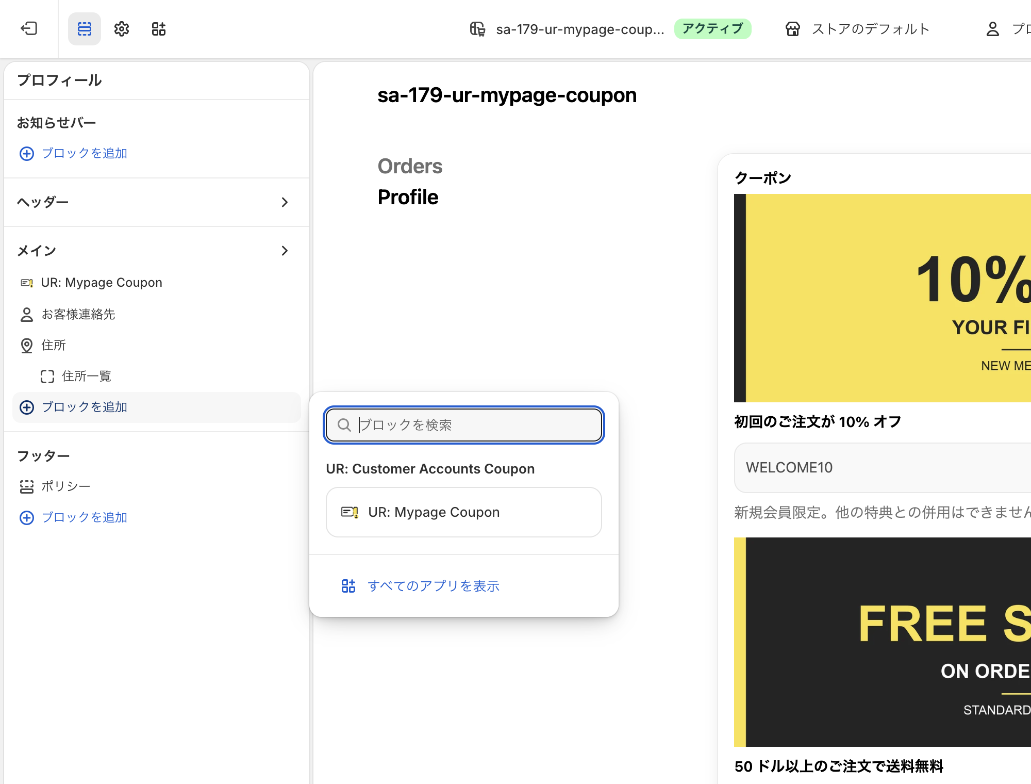Open Orders tab in preview
Image resolution: width=1031 pixels, height=784 pixels.
(410, 167)
